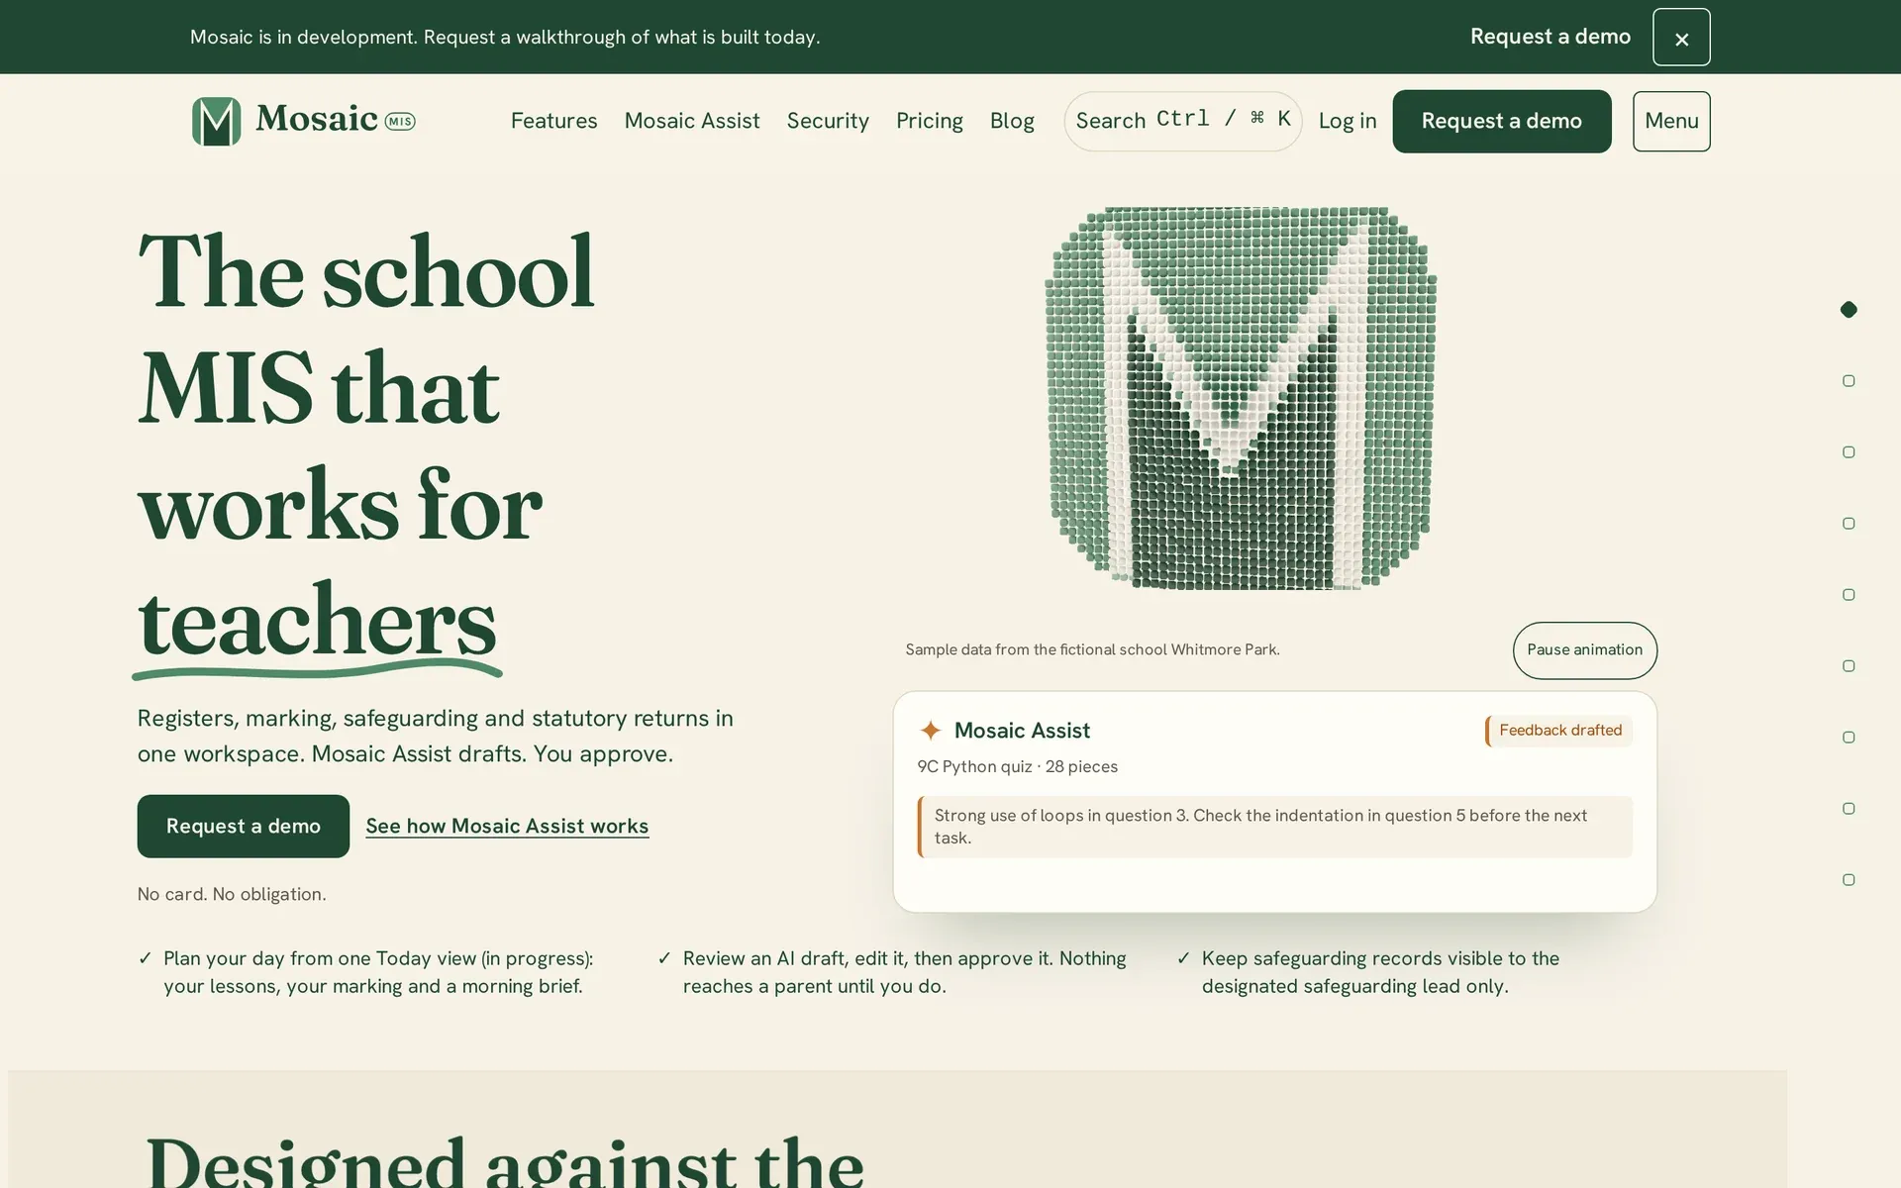1901x1188 pixels.
Task: Dismiss the announcement banner with the X
Action: pos(1681,38)
